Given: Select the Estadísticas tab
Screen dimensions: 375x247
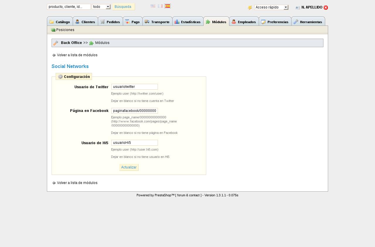Looking at the screenshot, I should [x=188, y=21].
